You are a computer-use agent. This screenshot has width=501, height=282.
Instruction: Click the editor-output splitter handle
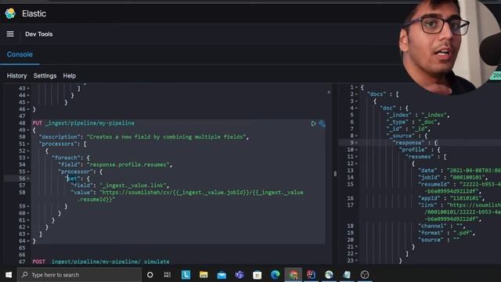click(x=335, y=174)
